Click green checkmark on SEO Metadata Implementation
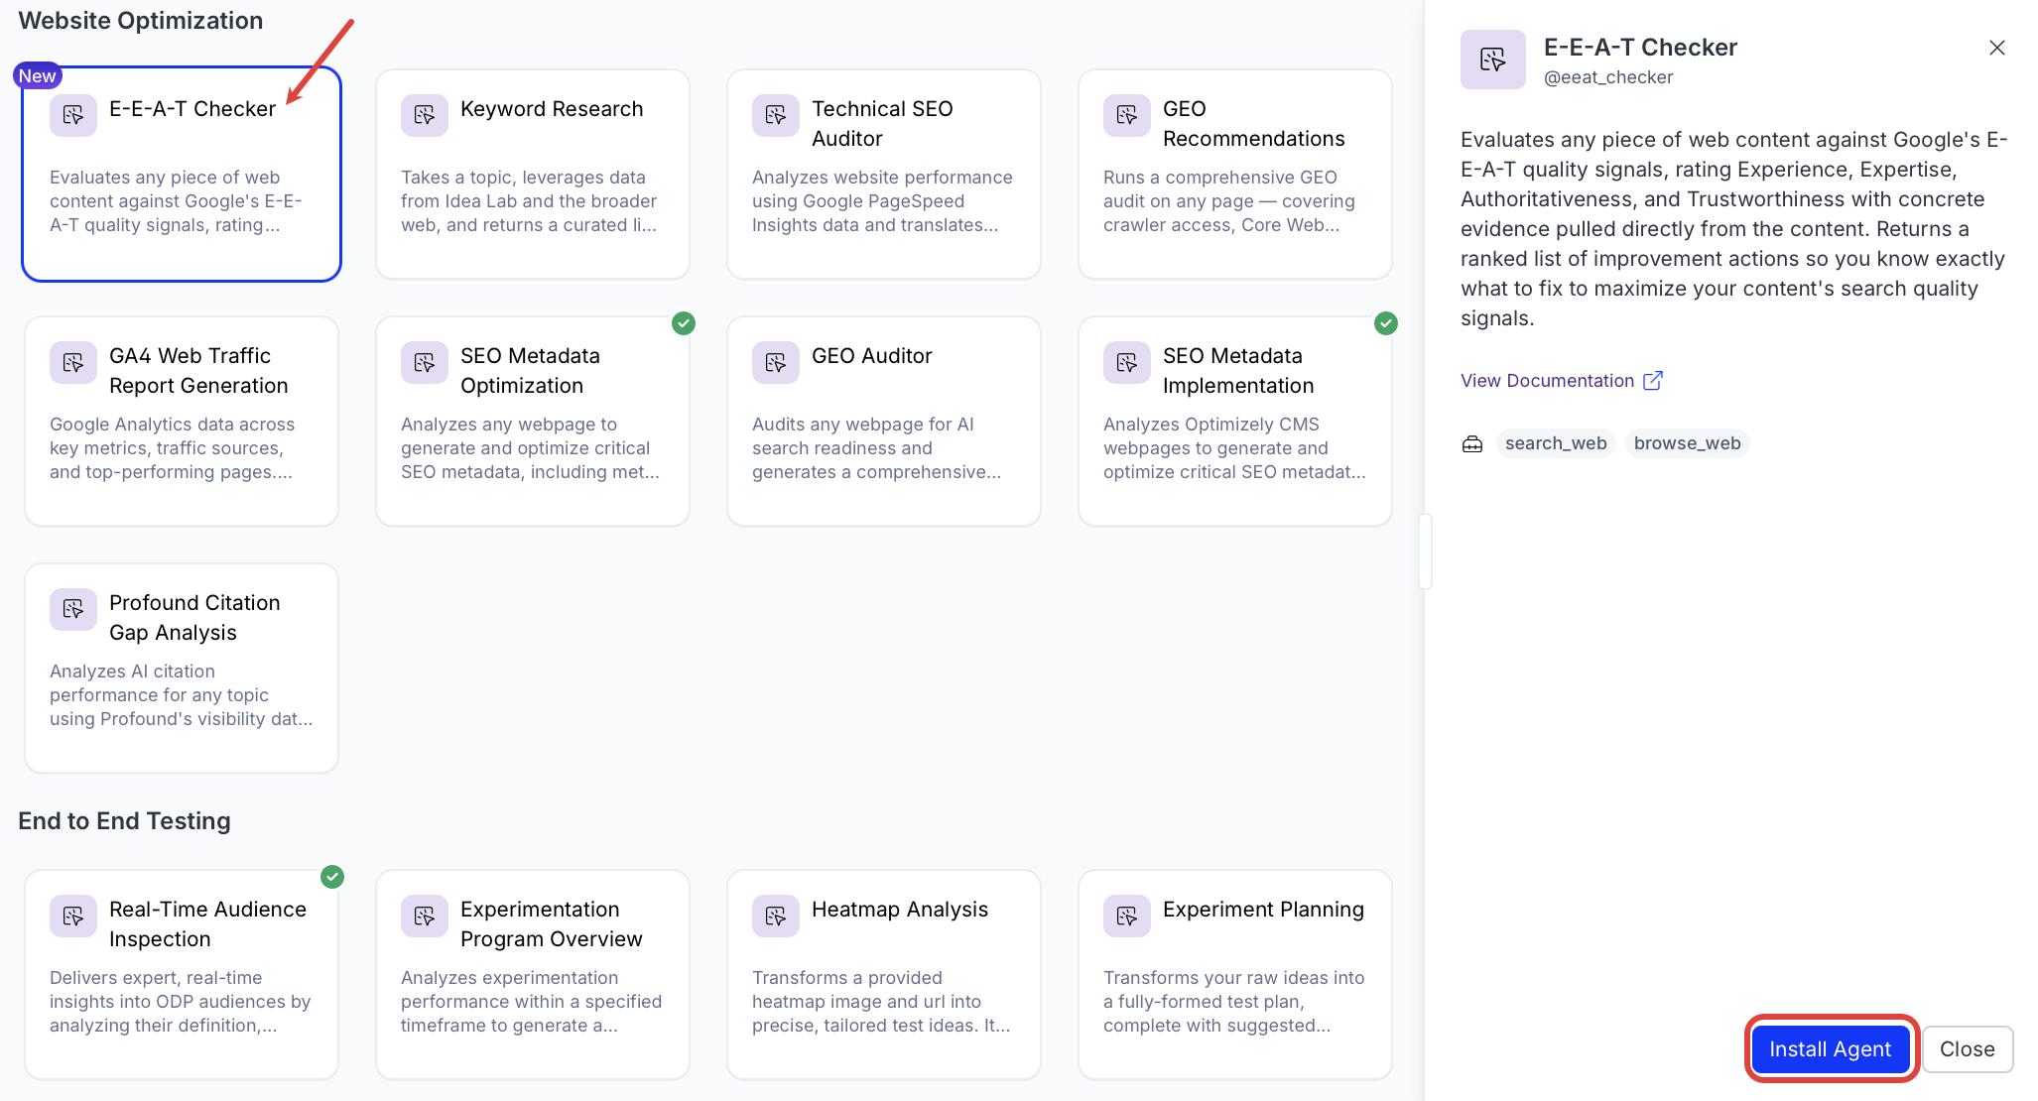This screenshot has width=2038, height=1101. click(x=1386, y=323)
